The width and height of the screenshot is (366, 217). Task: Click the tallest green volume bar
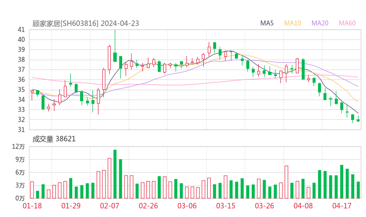point(115,174)
